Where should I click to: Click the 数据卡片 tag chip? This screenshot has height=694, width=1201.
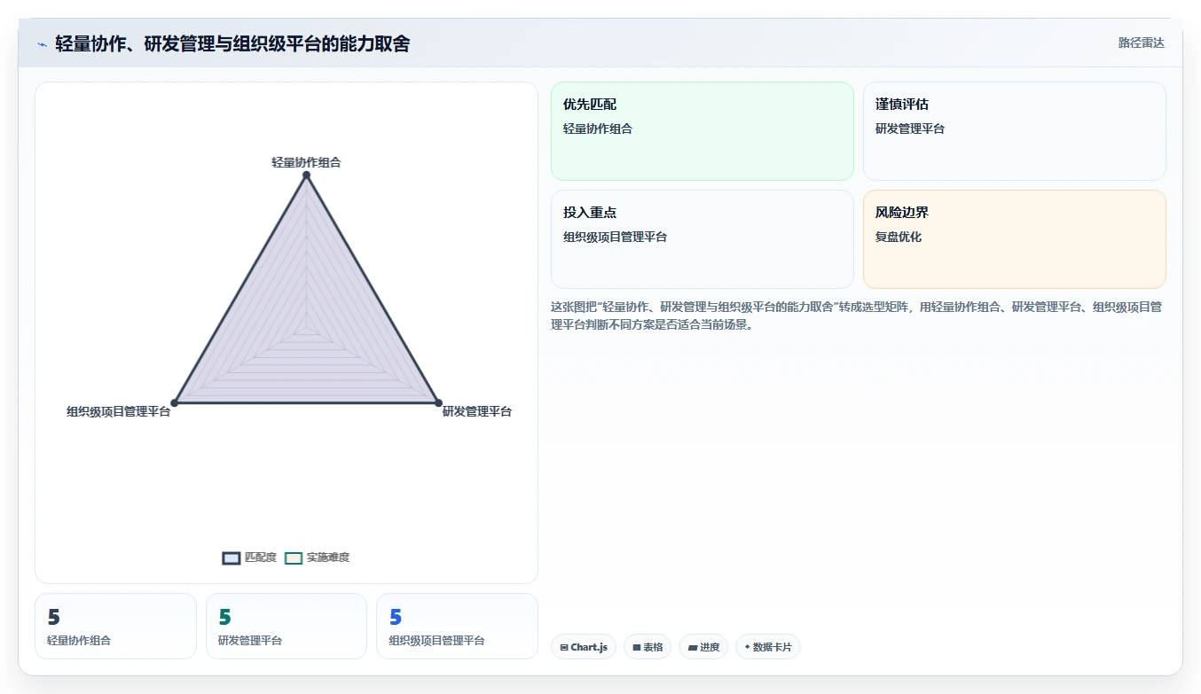coord(768,647)
